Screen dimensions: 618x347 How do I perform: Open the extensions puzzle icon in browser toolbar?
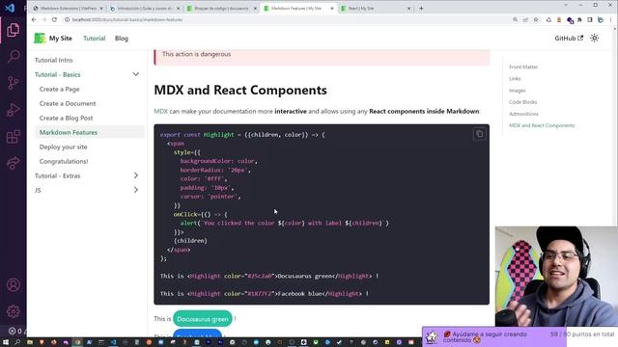[579, 19]
